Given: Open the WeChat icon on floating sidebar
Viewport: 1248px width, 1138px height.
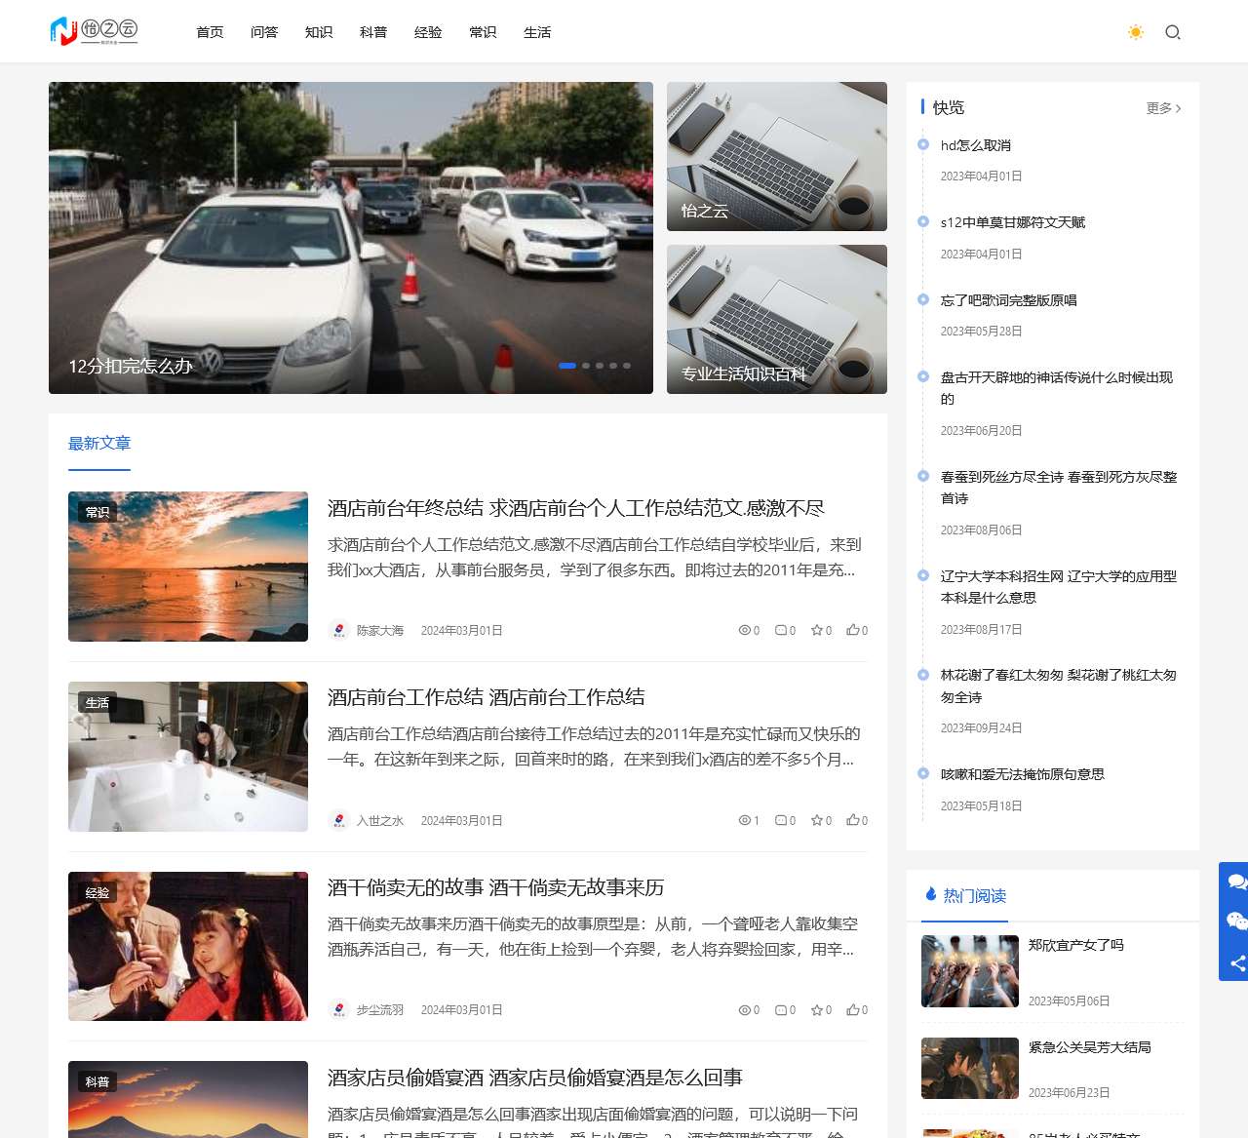Looking at the screenshot, I should (1236, 922).
